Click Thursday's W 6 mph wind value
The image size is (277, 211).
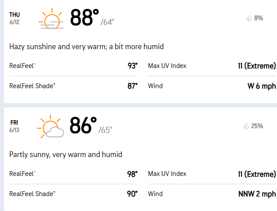pyautogui.click(x=262, y=86)
